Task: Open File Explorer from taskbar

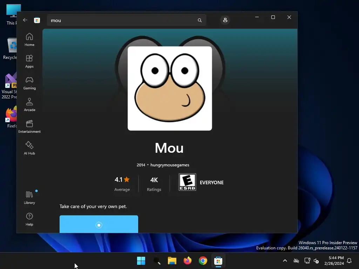Action: (x=172, y=261)
